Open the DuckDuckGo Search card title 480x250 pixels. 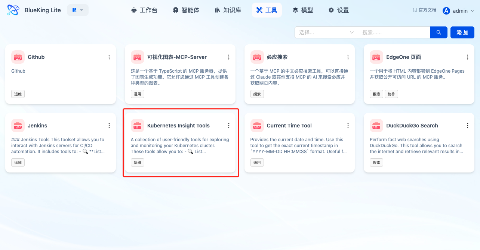[412, 126]
